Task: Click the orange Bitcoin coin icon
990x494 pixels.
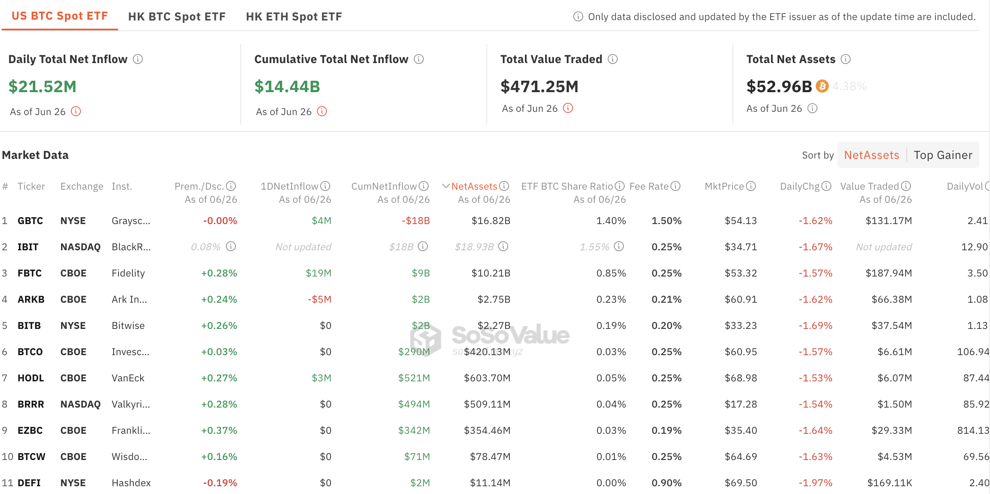Action: point(822,86)
